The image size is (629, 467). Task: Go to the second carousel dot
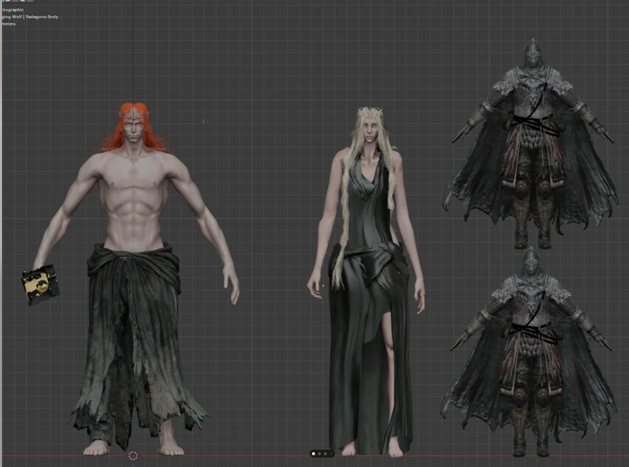point(319,454)
